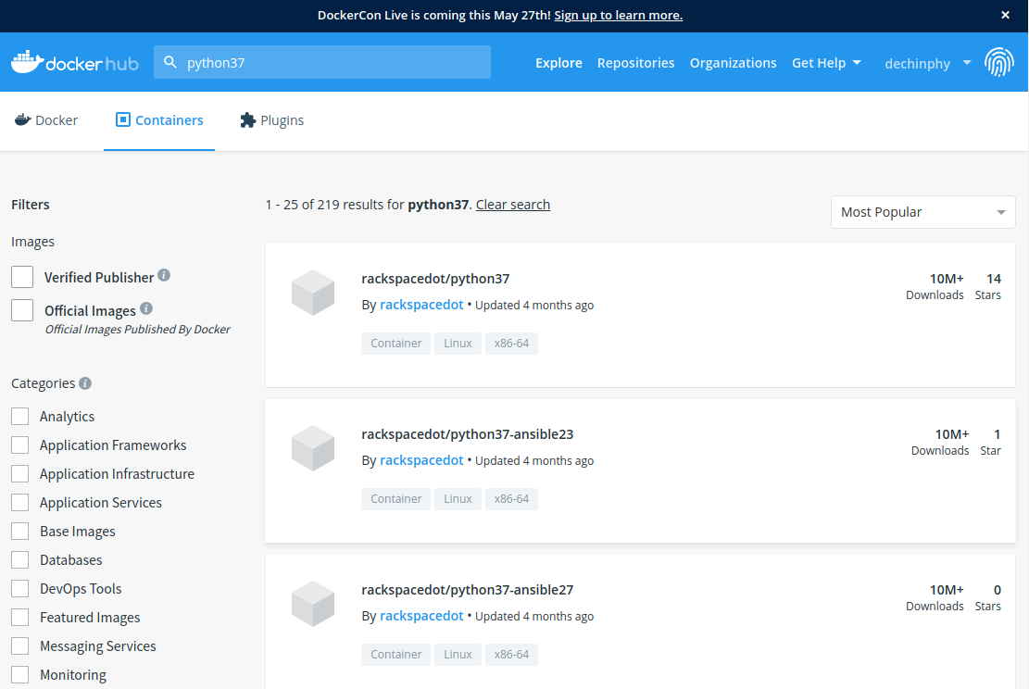Click Linux tag on python37-ansible27
The width and height of the screenshot is (1029, 689).
click(x=458, y=654)
